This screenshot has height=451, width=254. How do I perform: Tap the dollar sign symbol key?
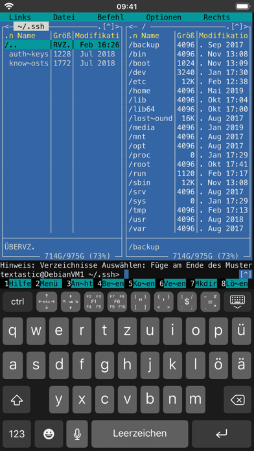click(x=187, y=302)
